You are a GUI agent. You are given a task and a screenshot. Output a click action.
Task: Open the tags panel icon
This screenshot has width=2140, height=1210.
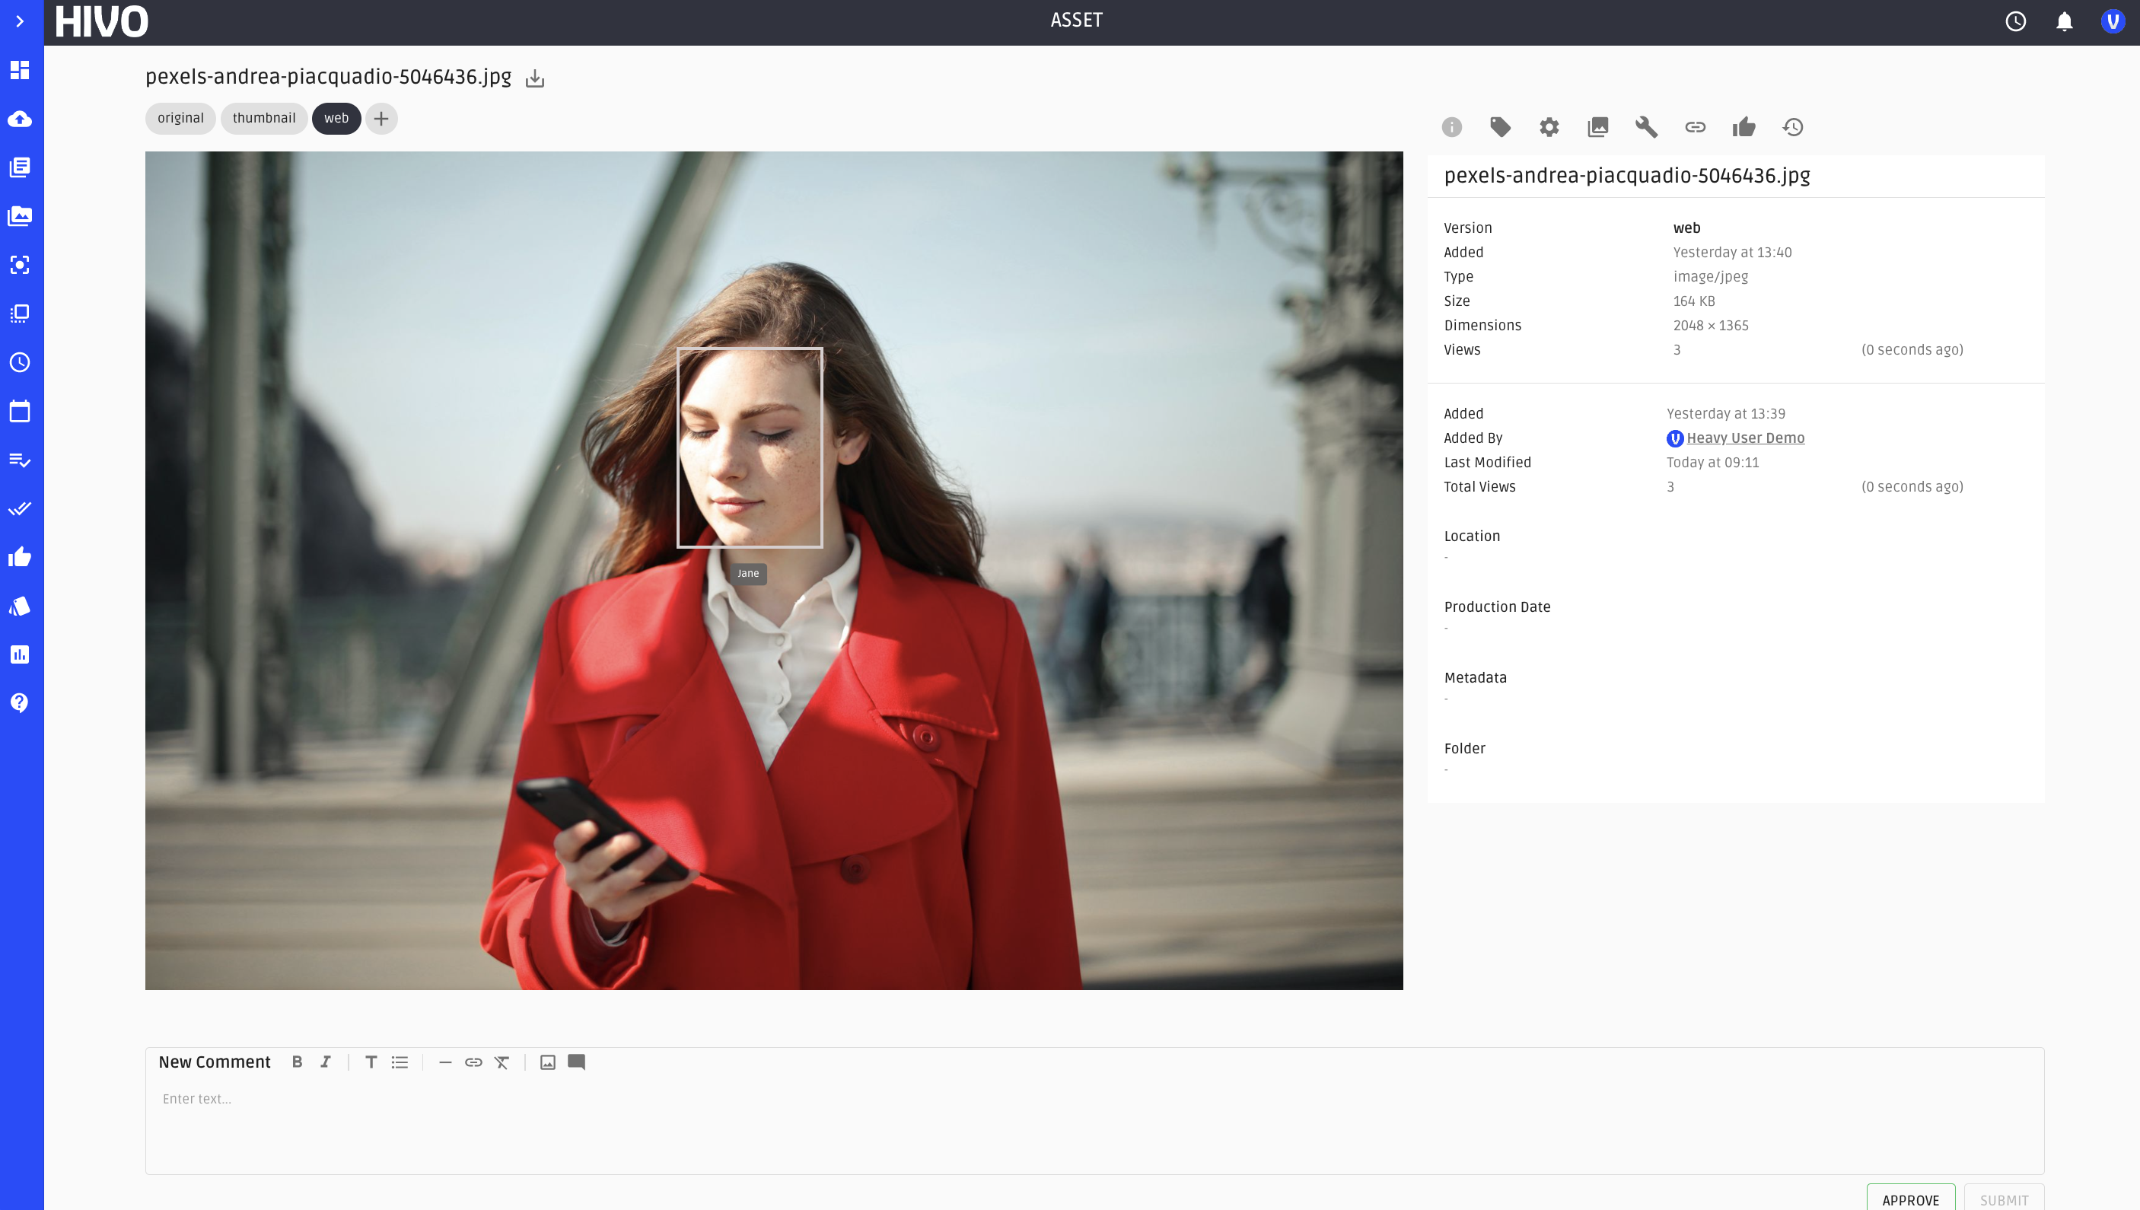point(1500,127)
